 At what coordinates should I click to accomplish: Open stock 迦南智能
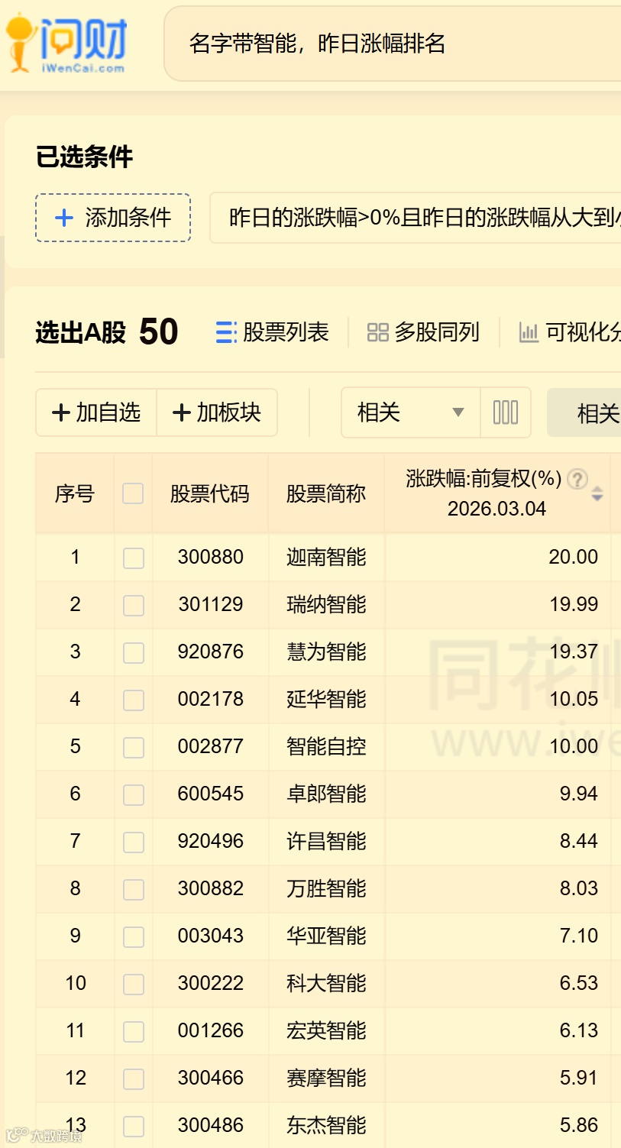tap(326, 557)
